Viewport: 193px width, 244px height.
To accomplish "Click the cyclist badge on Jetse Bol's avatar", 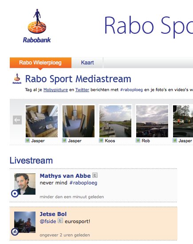I will [x=15, y=232].
